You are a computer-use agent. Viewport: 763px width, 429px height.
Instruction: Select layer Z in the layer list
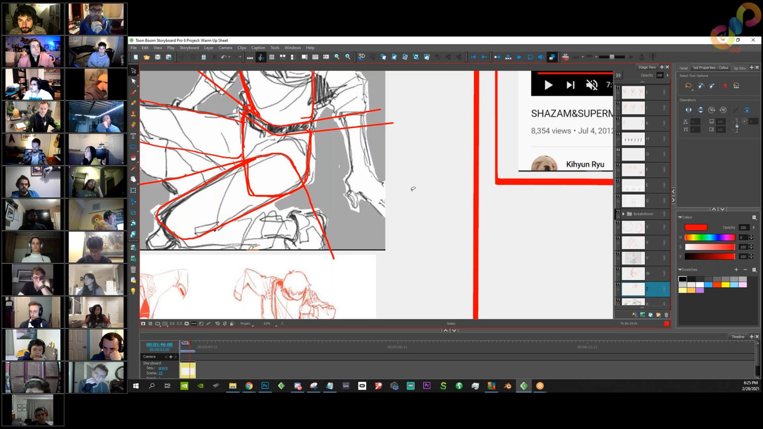click(646, 290)
